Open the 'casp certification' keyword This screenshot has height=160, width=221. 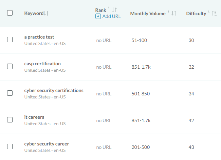click(42, 64)
